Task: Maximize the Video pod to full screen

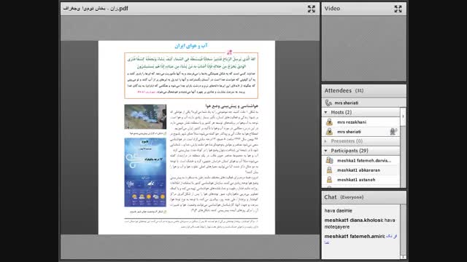Action: pos(398,9)
